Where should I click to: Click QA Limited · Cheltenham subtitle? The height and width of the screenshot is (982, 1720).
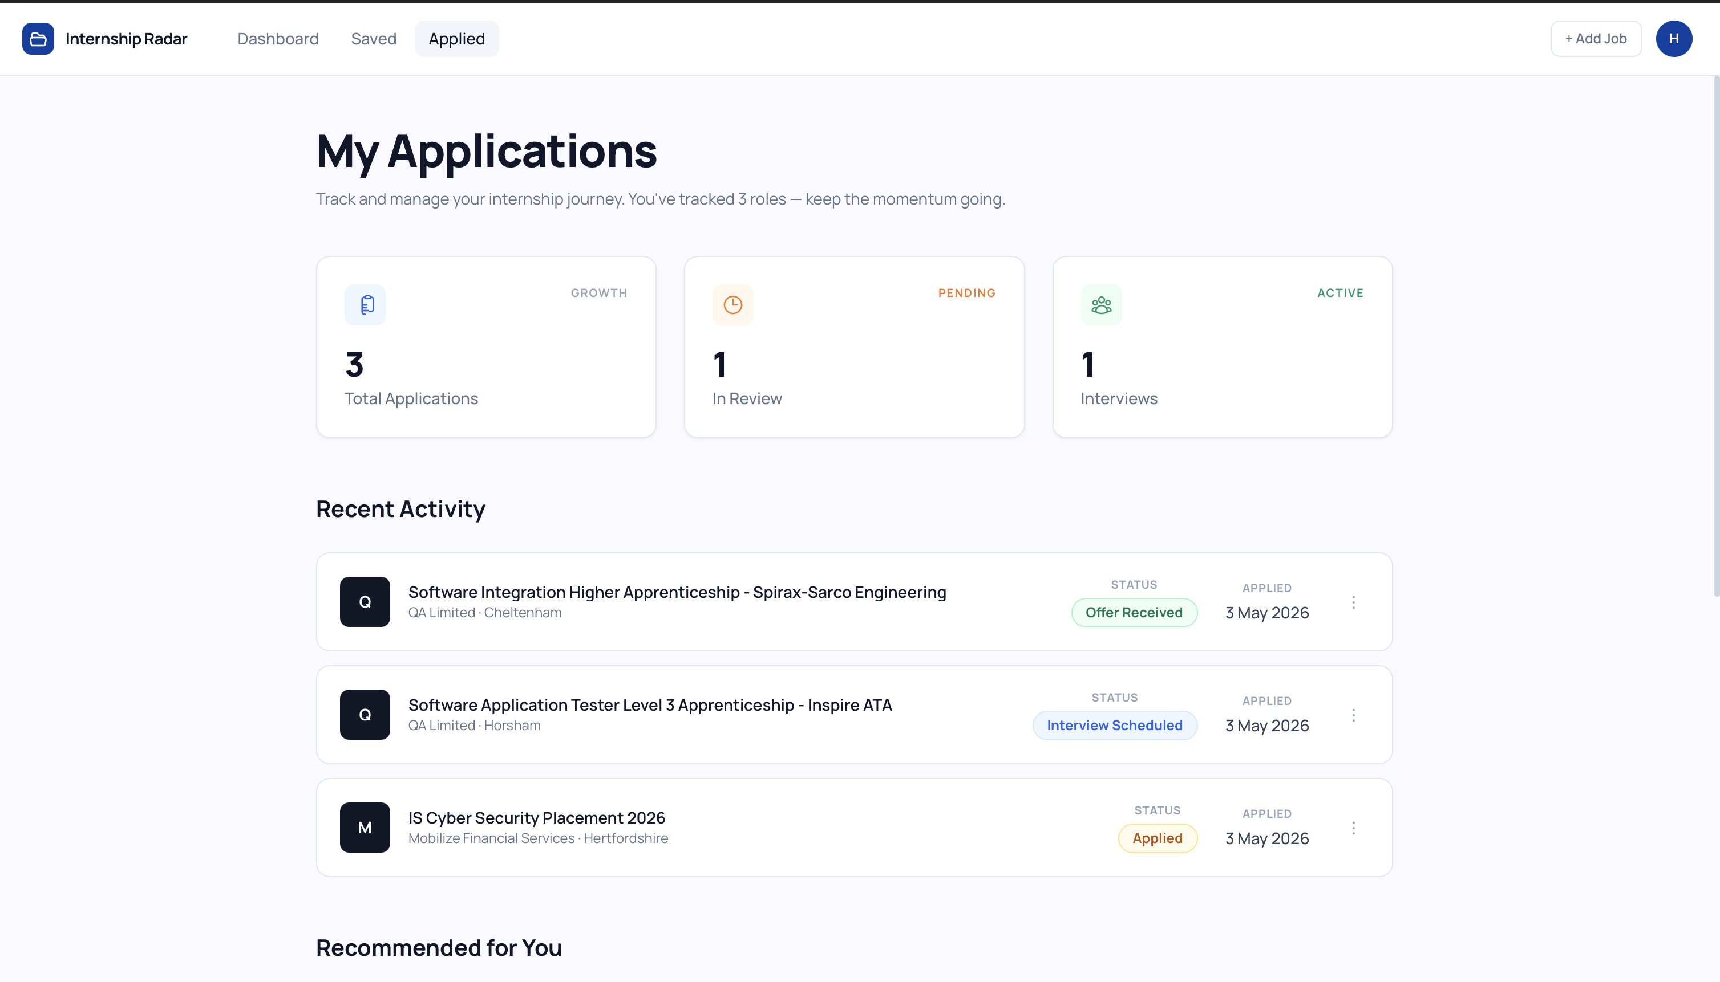point(485,613)
